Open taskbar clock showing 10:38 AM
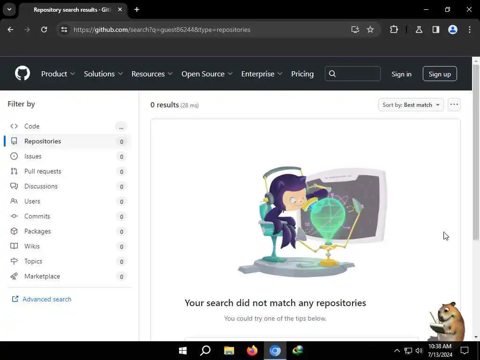480x360 pixels. tap(440, 351)
